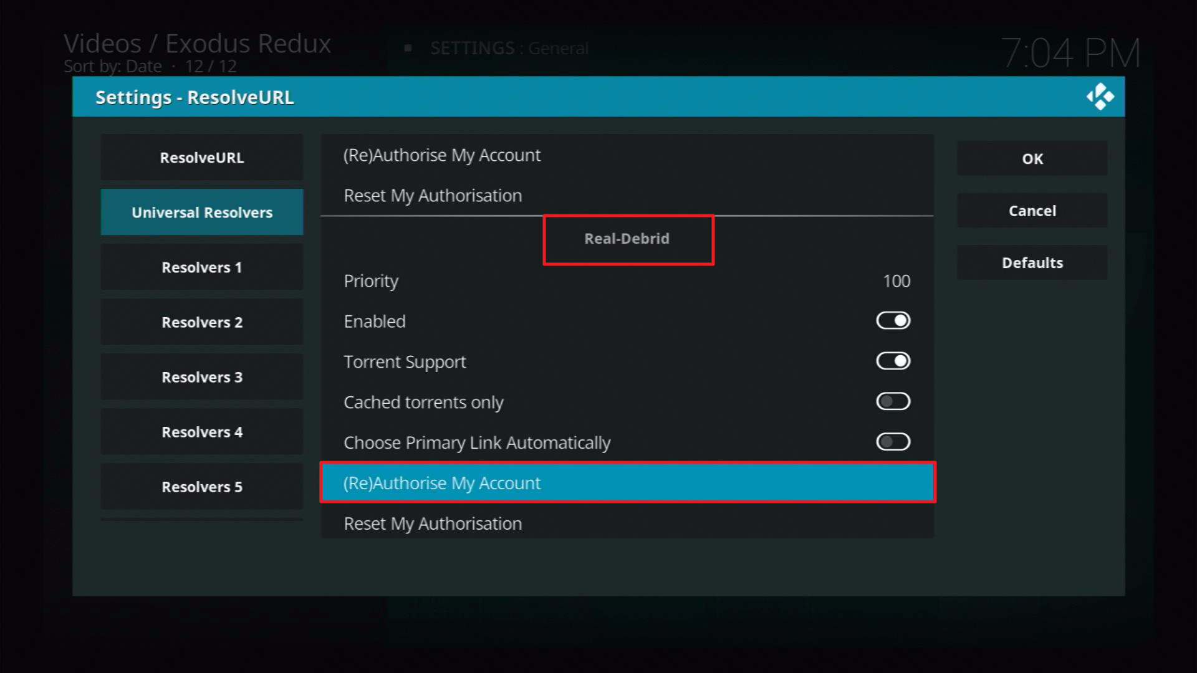Select the Priority setting row

point(627,281)
